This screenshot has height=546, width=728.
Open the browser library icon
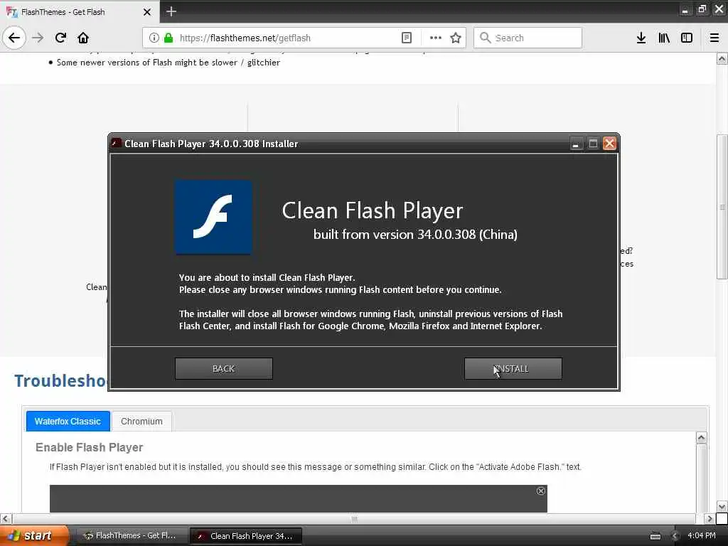664,38
